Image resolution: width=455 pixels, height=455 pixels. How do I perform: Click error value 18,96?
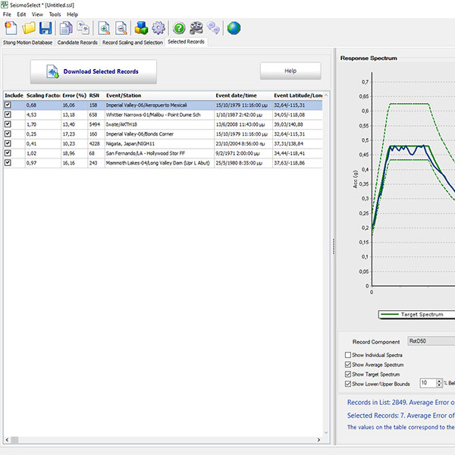tap(69, 153)
